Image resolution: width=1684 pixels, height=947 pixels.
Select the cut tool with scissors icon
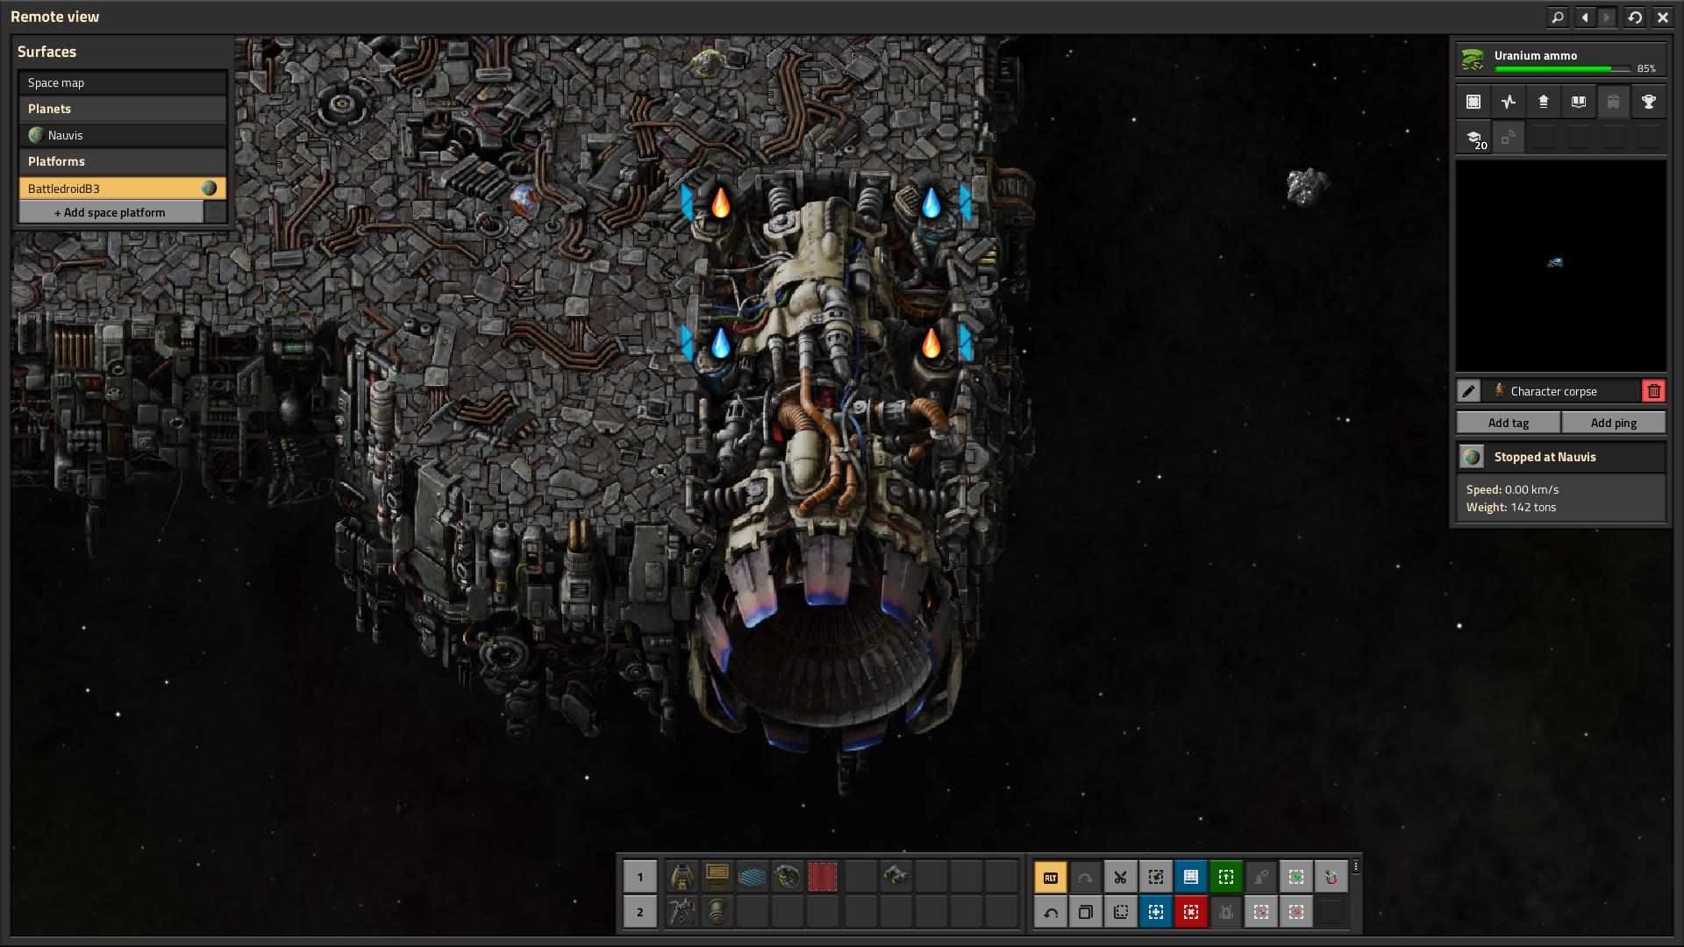(x=1120, y=877)
